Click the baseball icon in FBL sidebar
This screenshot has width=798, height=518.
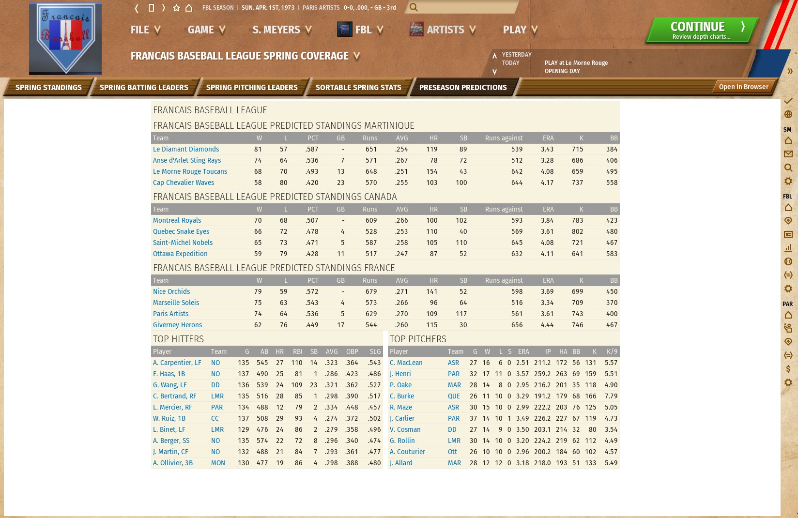point(788,261)
